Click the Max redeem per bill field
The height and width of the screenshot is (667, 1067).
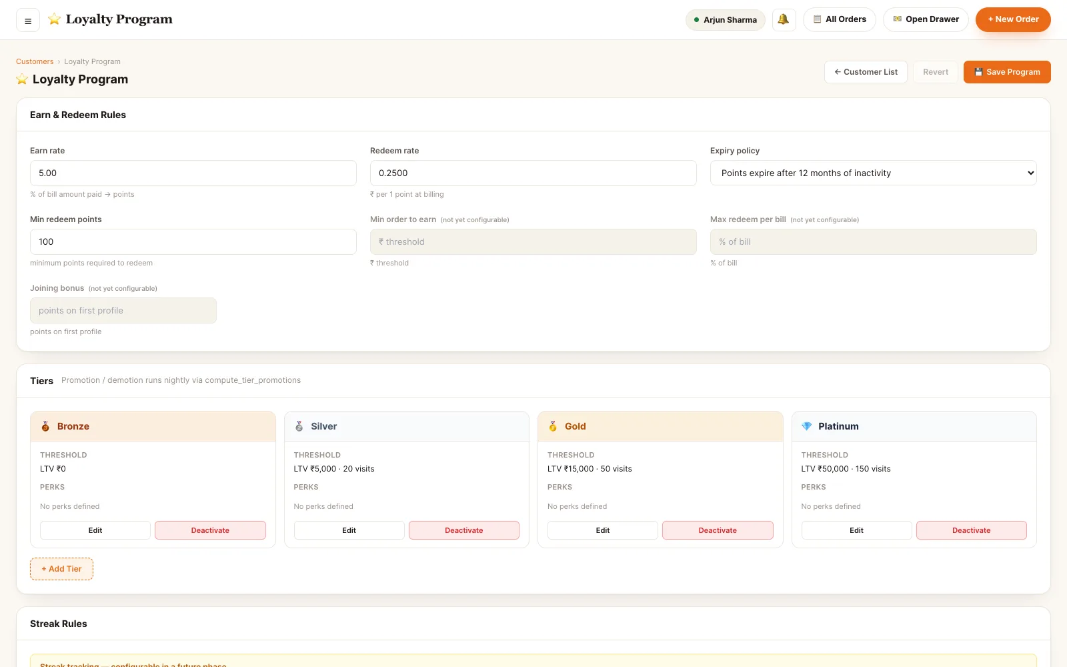(874, 241)
